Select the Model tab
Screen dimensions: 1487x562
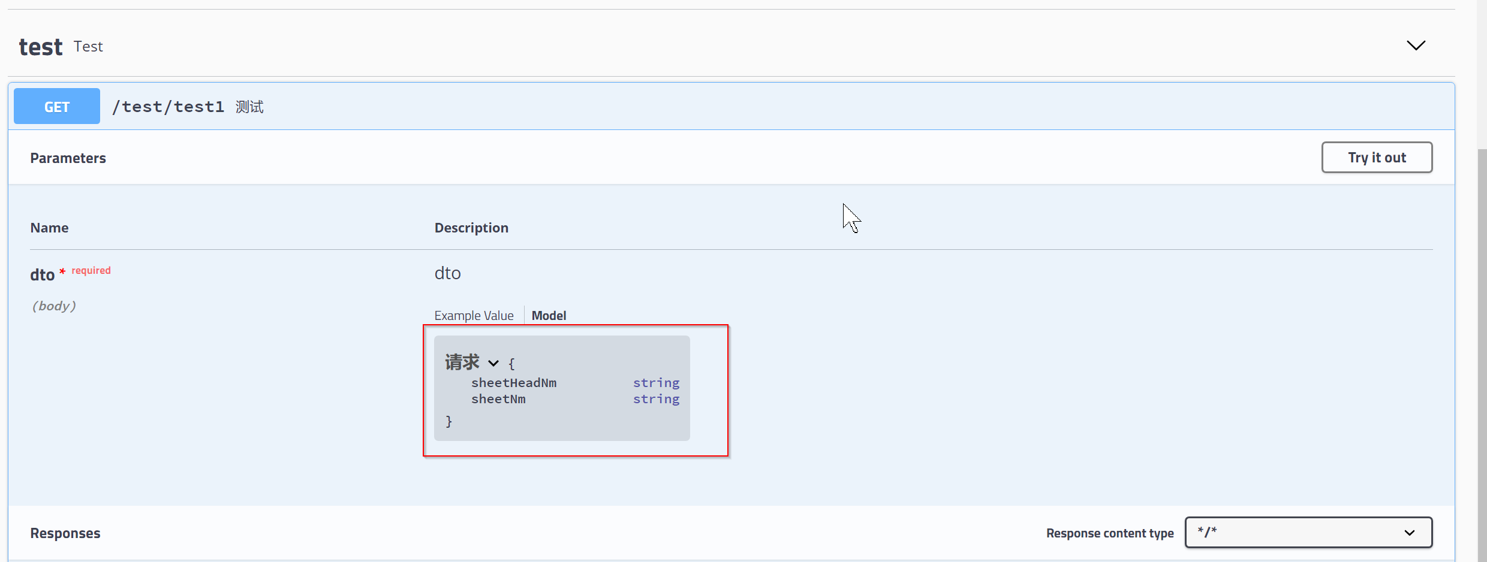[549, 315]
